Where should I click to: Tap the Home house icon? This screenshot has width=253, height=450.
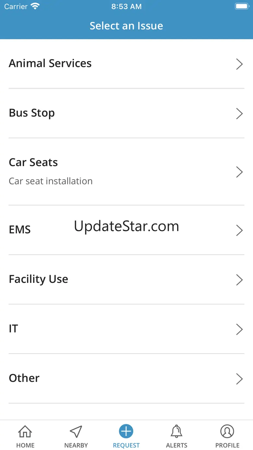click(25, 432)
